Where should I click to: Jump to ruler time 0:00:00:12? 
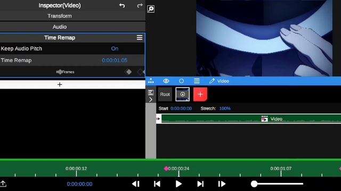click(76, 169)
